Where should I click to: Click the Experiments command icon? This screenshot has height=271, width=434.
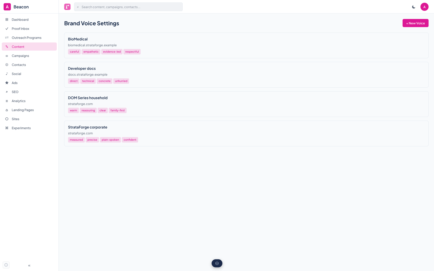click(x=7, y=128)
